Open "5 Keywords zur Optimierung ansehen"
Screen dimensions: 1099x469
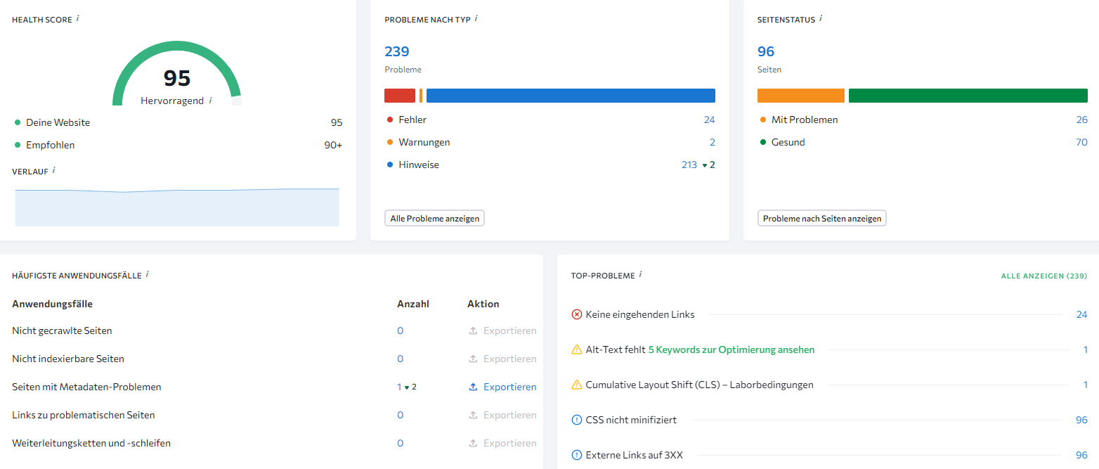pos(731,349)
